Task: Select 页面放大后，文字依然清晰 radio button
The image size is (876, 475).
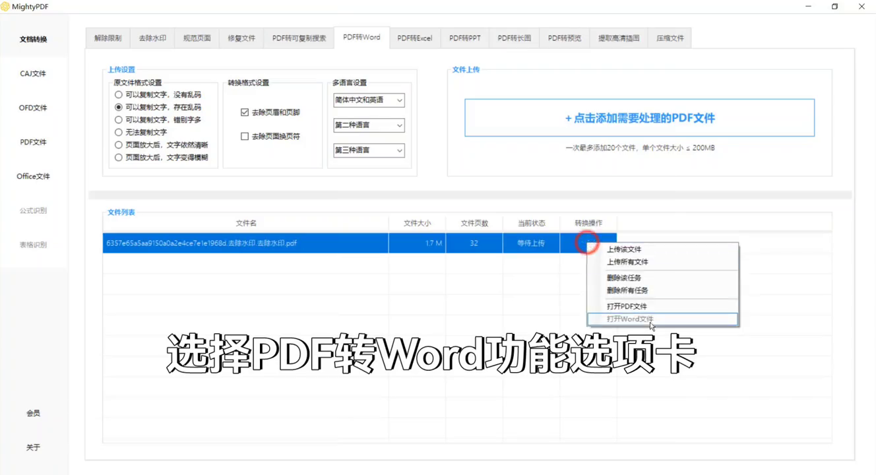Action: click(119, 145)
